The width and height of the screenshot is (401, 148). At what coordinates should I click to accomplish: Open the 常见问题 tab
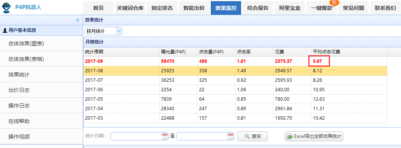(x=354, y=8)
